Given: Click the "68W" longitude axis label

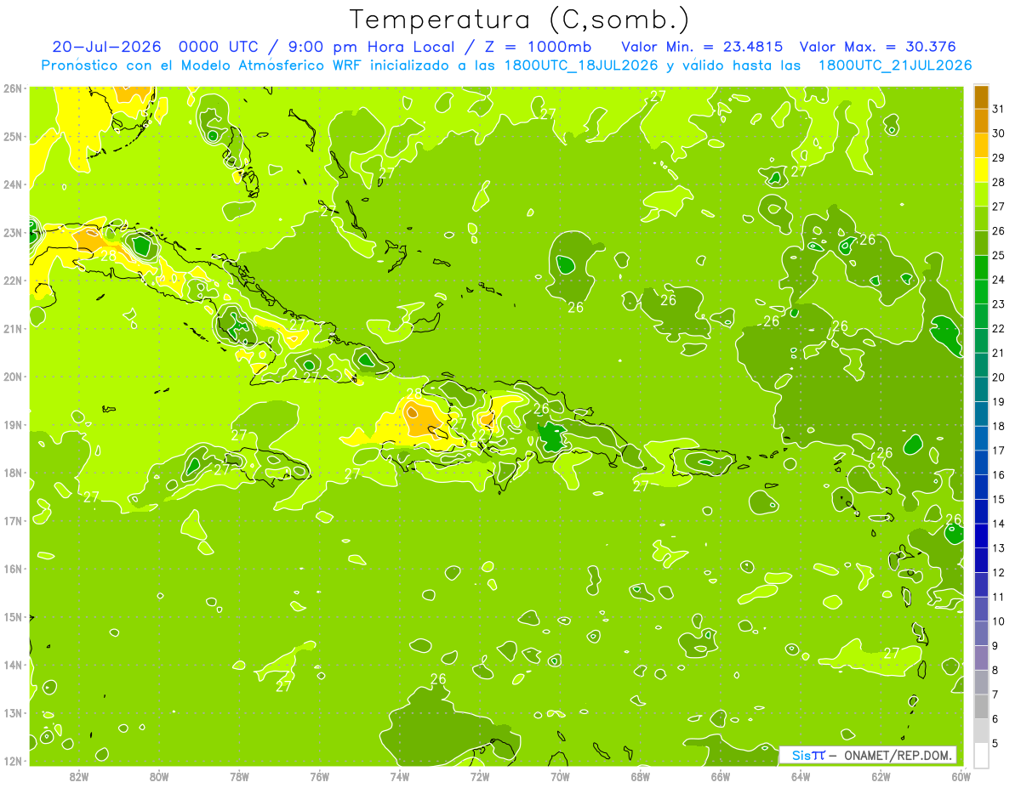Looking at the screenshot, I should point(641,776).
